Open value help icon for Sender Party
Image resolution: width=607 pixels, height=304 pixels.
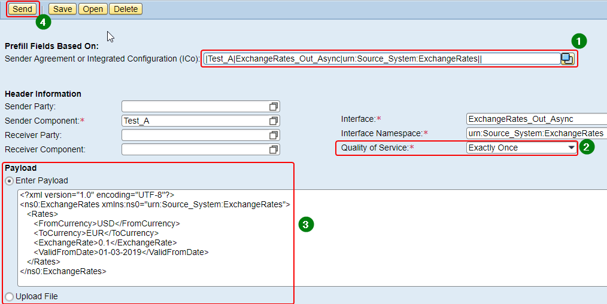[274, 106]
